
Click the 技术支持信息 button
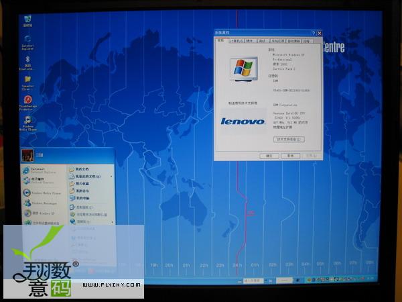[x=289, y=139]
